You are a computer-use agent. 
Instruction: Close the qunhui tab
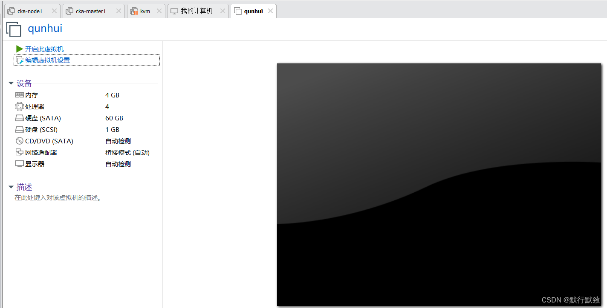[270, 11]
